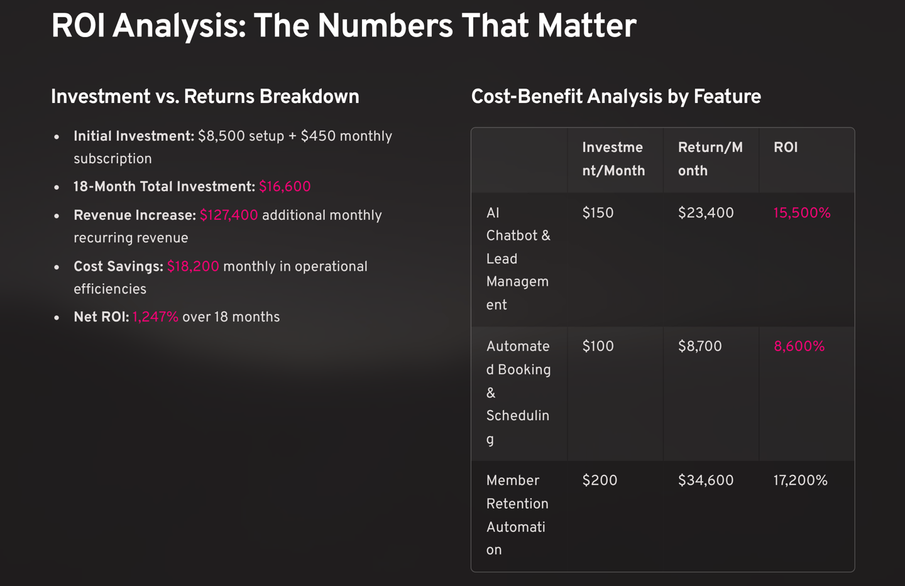Click the $34,600 return cell
905x586 pixels.
pyautogui.click(x=706, y=480)
